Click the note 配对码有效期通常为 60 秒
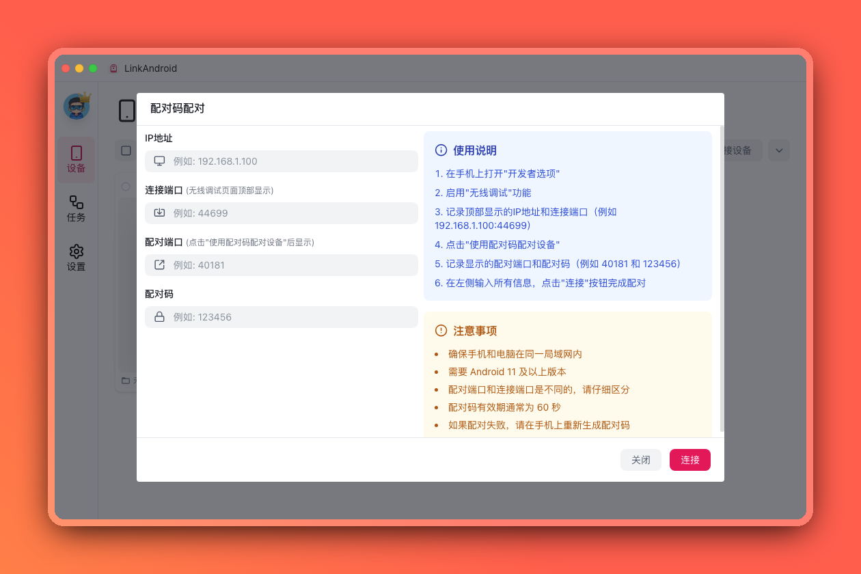Image resolution: width=861 pixels, height=574 pixels. [x=504, y=407]
